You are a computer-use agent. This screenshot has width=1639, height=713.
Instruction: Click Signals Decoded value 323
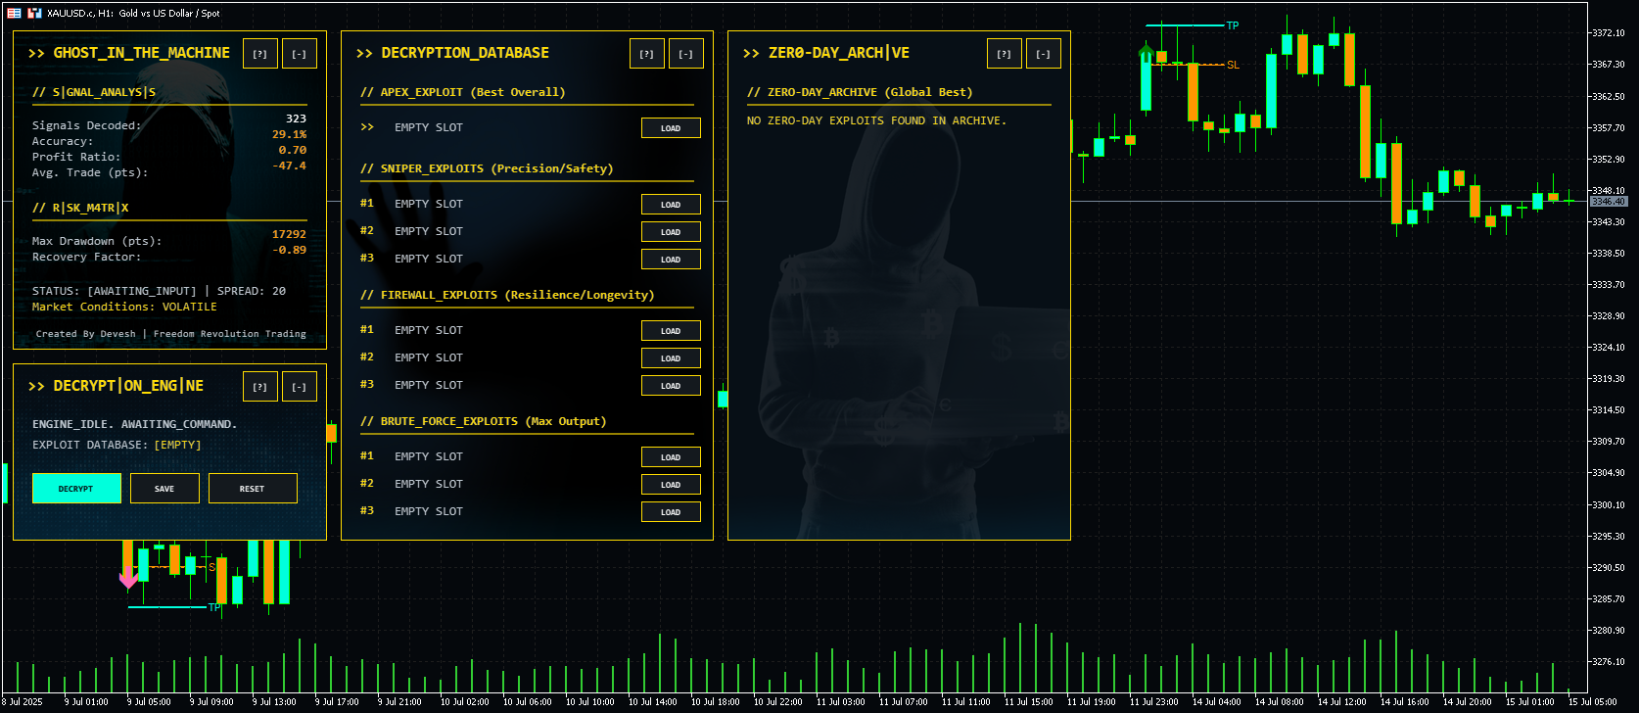click(x=296, y=119)
